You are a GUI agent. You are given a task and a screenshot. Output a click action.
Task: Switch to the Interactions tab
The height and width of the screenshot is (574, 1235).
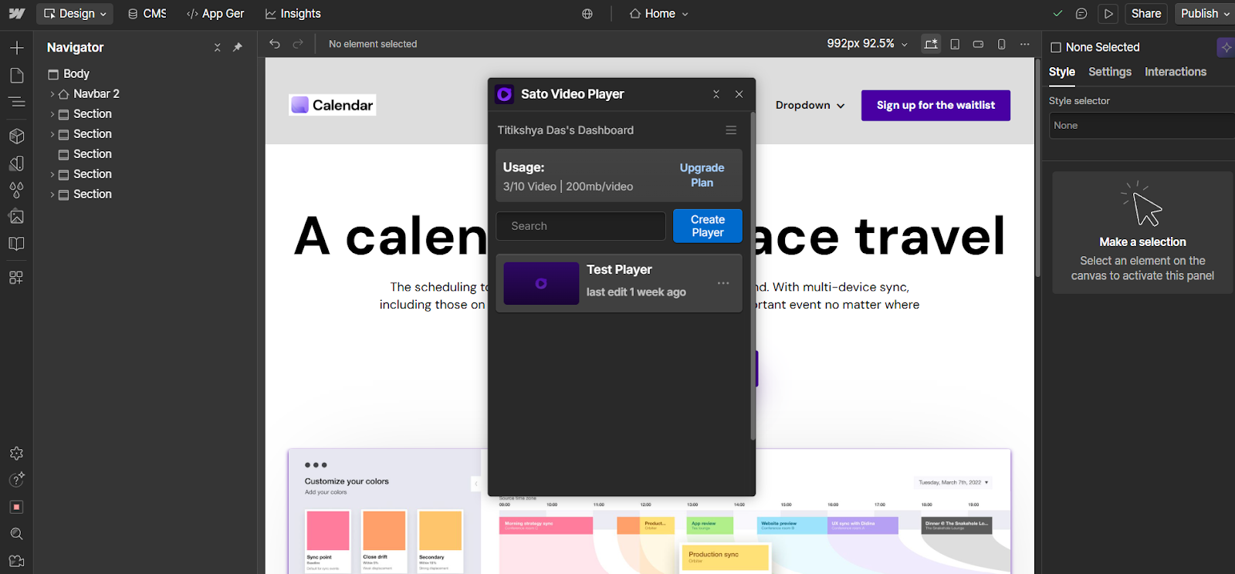click(x=1176, y=72)
